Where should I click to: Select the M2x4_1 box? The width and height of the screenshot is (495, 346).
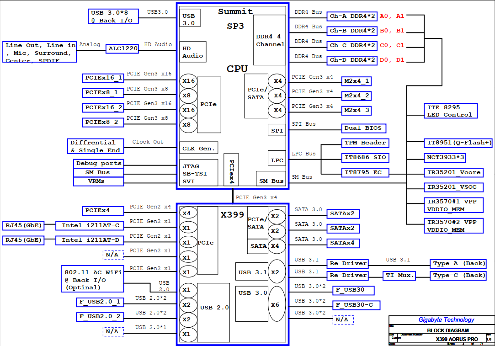click(357, 81)
